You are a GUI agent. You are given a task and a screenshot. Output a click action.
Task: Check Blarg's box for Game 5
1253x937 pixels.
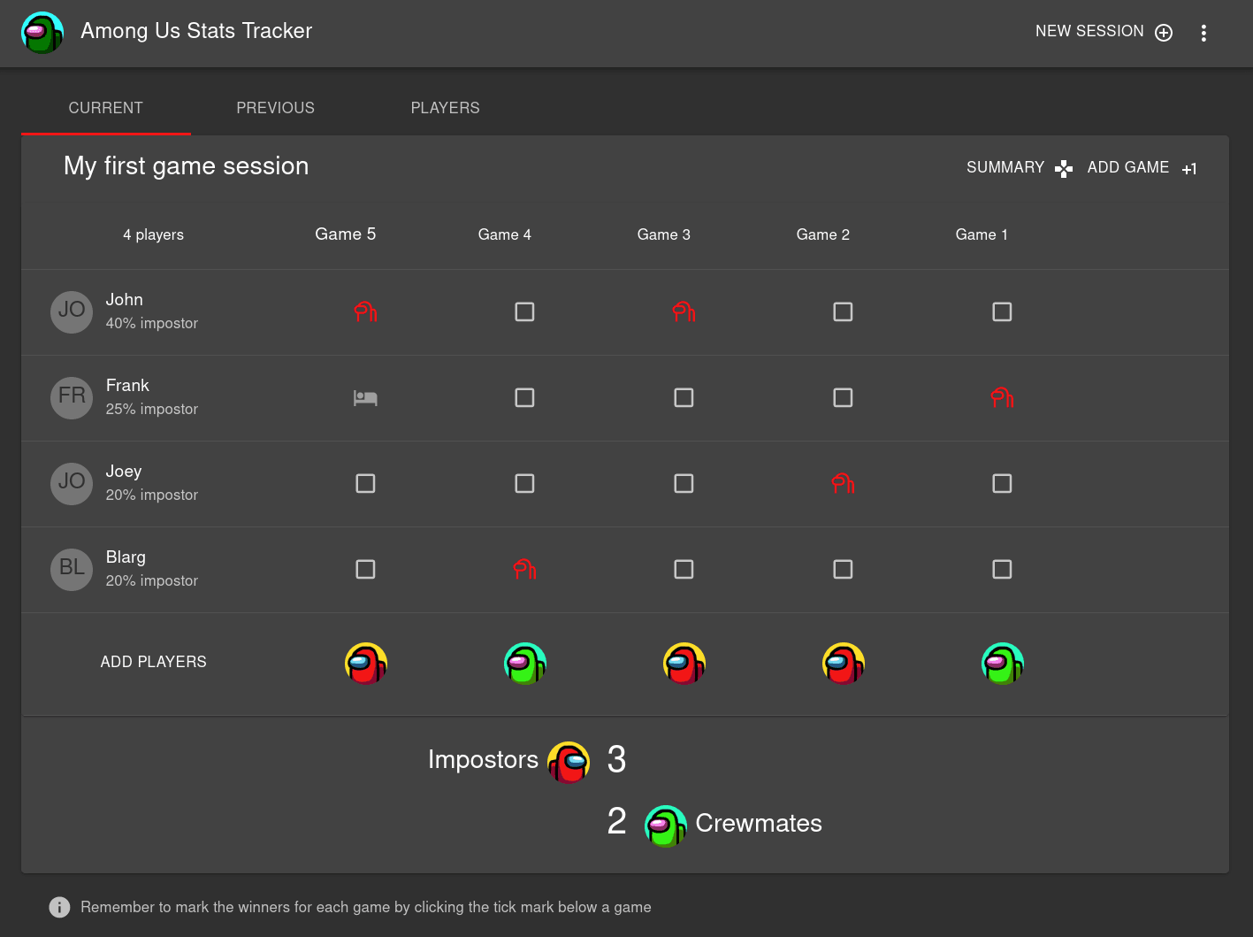[365, 569]
